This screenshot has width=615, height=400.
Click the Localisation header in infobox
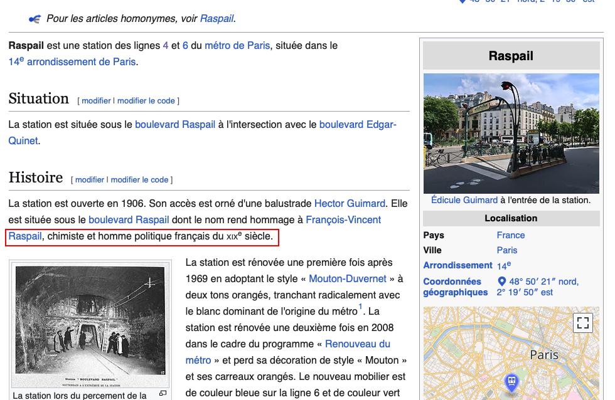(x=511, y=218)
